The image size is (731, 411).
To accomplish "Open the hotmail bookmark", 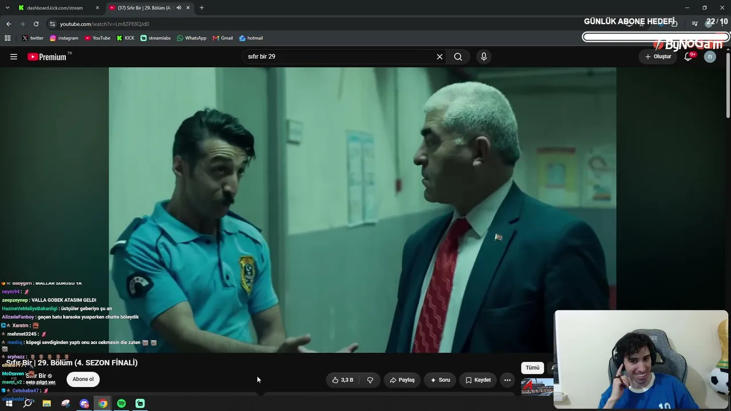I will (x=251, y=38).
